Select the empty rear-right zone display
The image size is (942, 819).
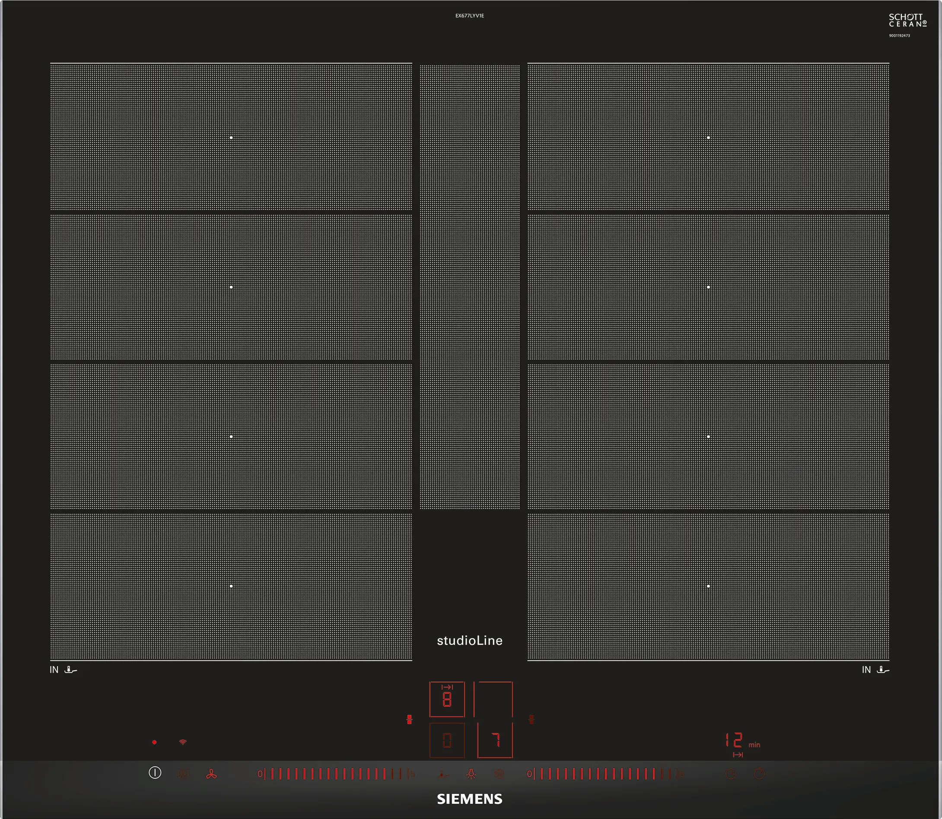[493, 699]
